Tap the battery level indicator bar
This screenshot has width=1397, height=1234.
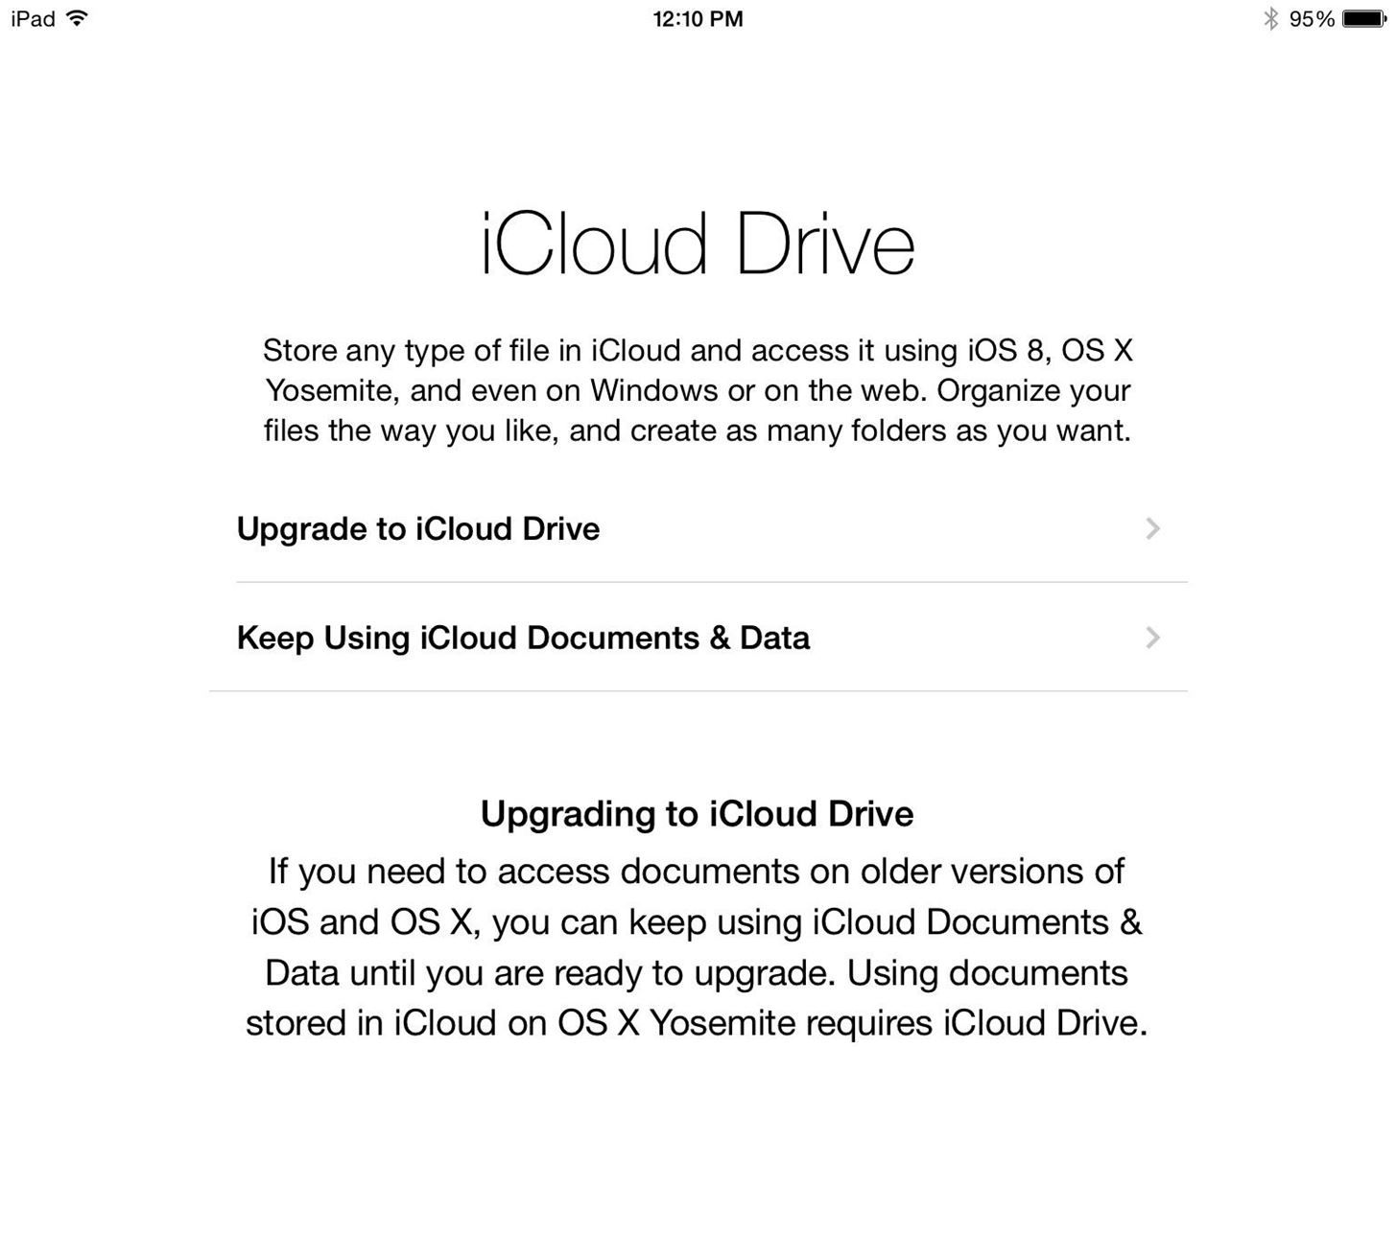point(1361,17)
